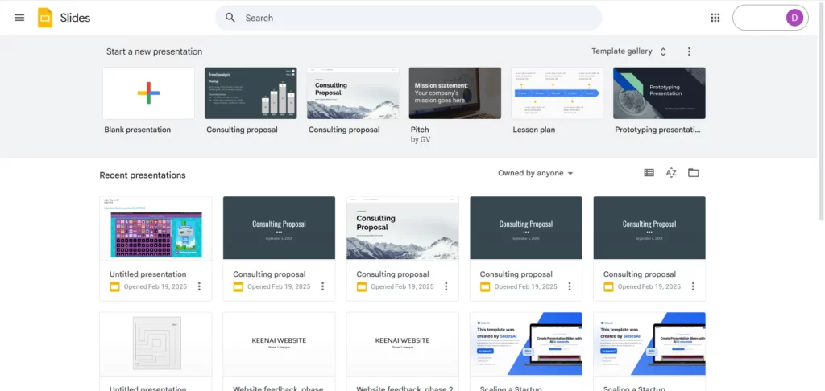Click the Google Slides logo icon
The image size is (825, 391).
click(x=45, y=18)
